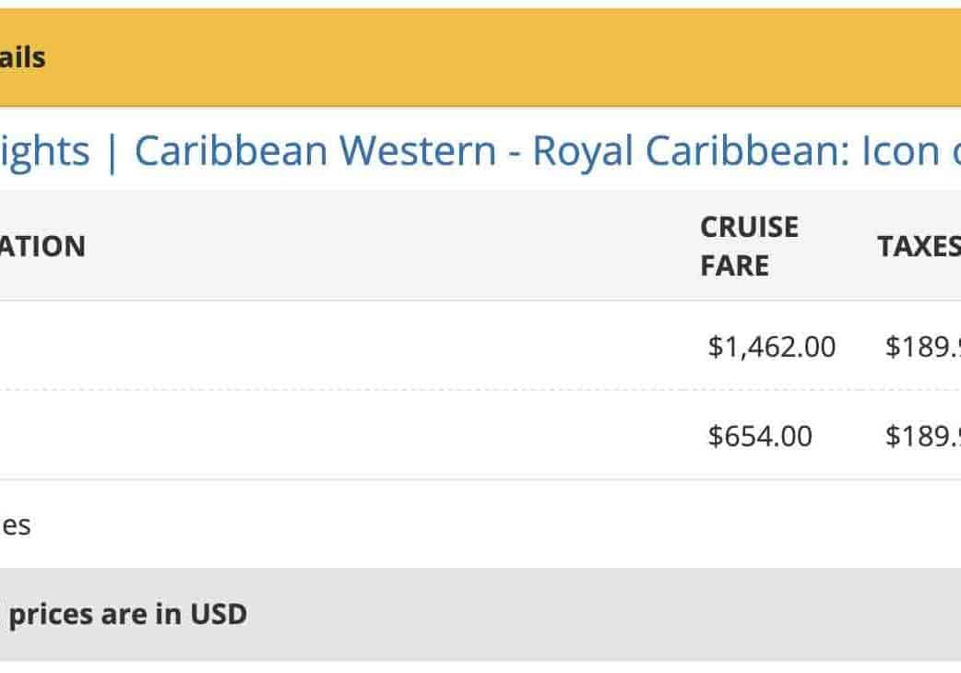Click the taxes amount beside the $654.00 fare
This screenshot has width=961, height=673.
922,436
